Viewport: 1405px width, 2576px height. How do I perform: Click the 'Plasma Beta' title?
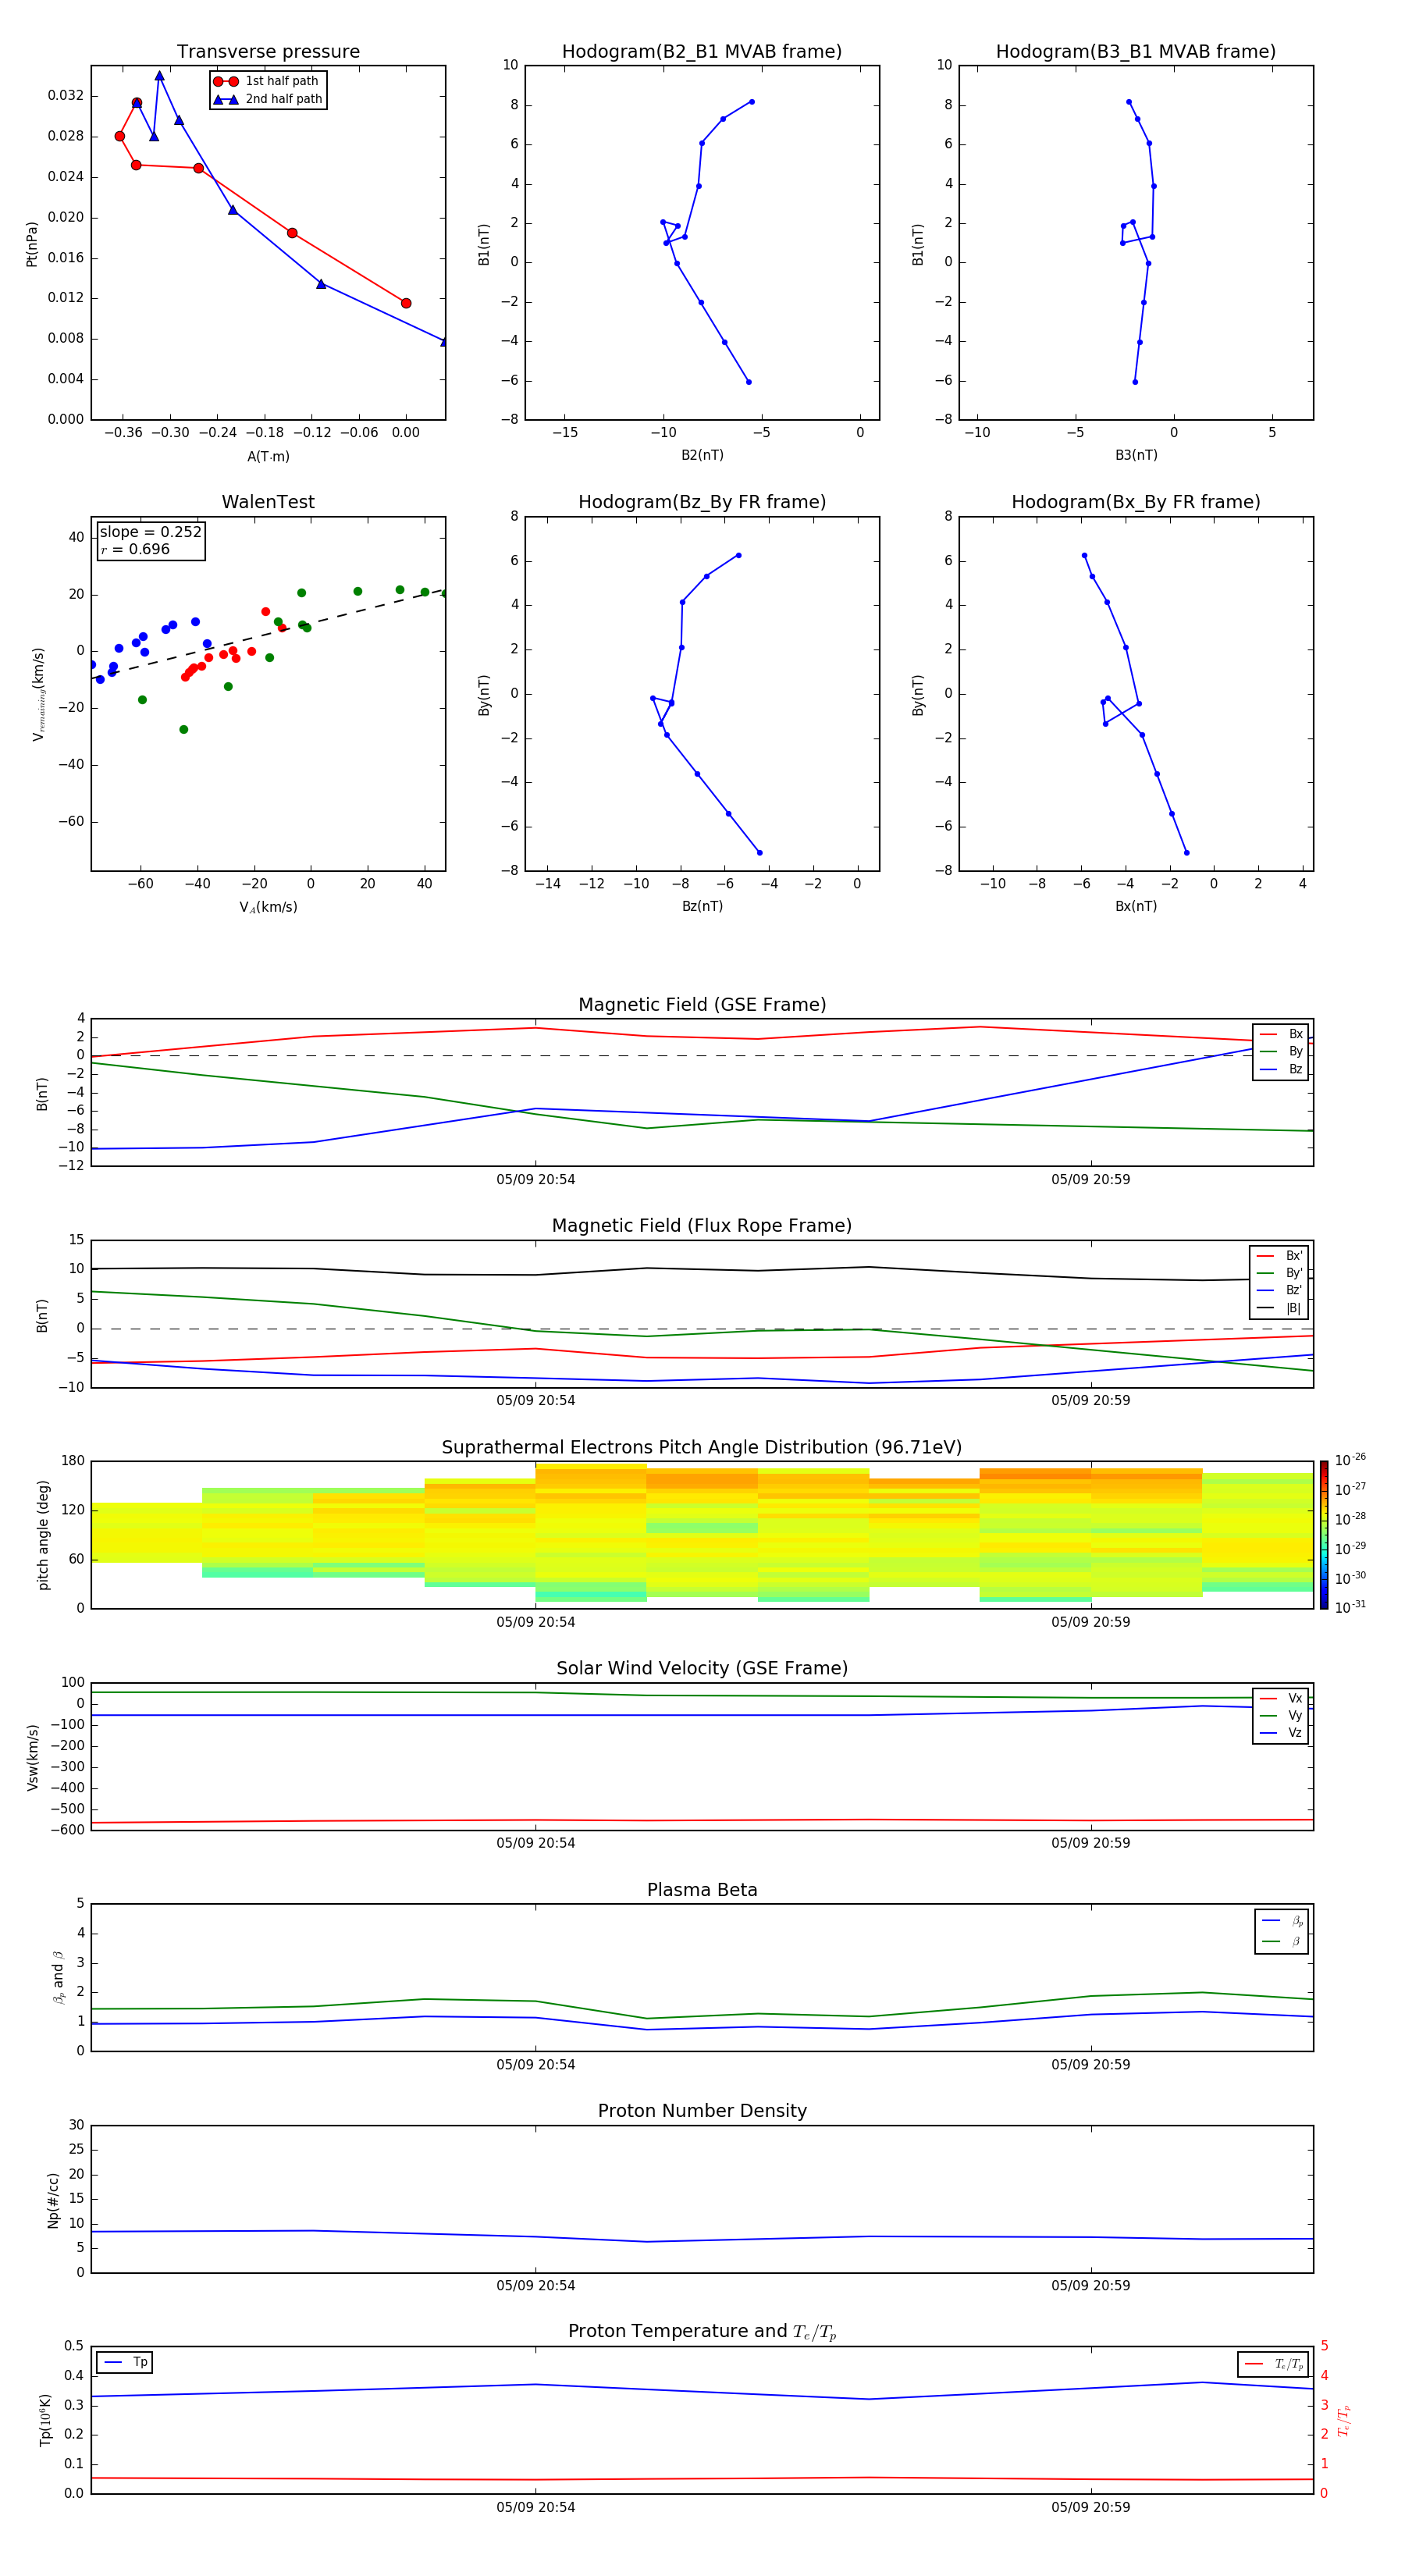[x=702, y=1890]
